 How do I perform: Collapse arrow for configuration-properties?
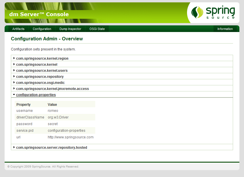14,95
